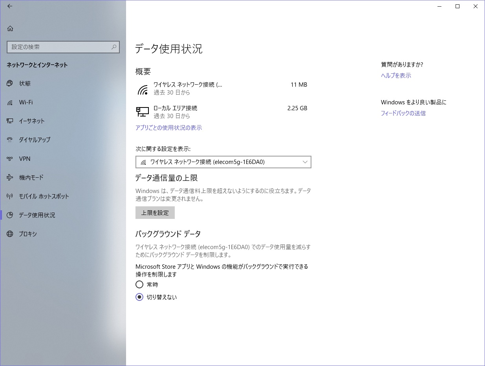Open Settings home via house icon
This screenshot has height=366, width=485.
(10, 28)
